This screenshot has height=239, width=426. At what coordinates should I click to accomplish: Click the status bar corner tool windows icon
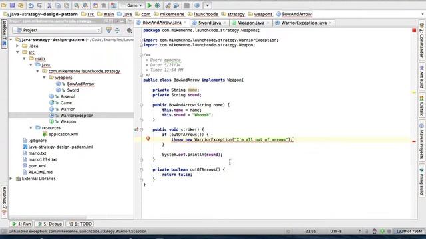(x=4, y=232)
